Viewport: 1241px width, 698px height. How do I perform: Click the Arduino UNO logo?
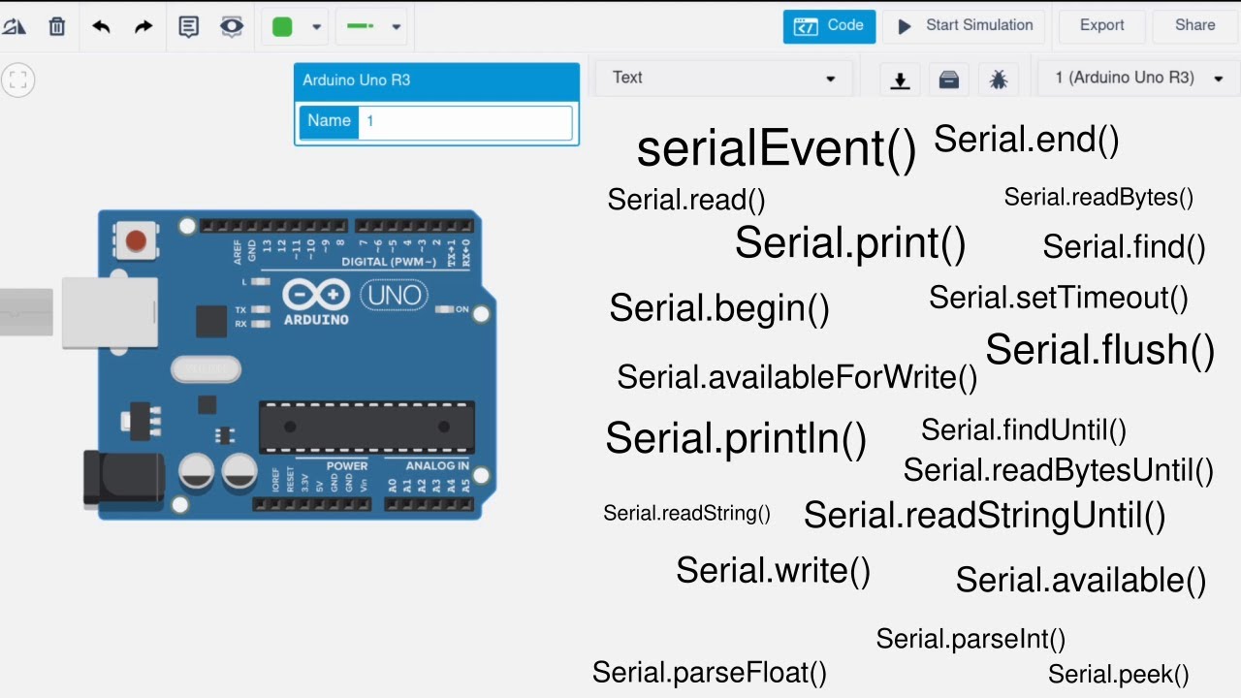[356, 301]
